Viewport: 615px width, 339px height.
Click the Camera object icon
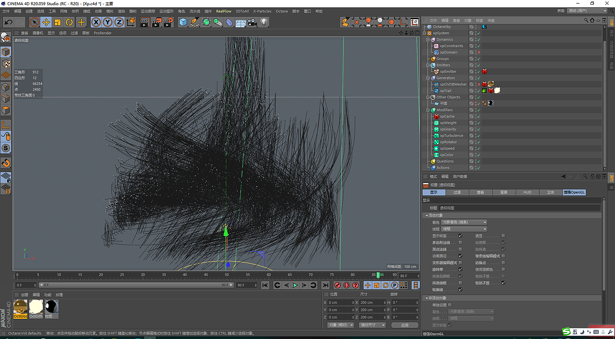[252, 22]
